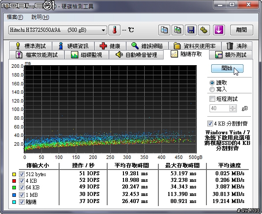Click the purple down arrow icon
Viewport: 262px width, 214px height.
click(x=219, y=30)
